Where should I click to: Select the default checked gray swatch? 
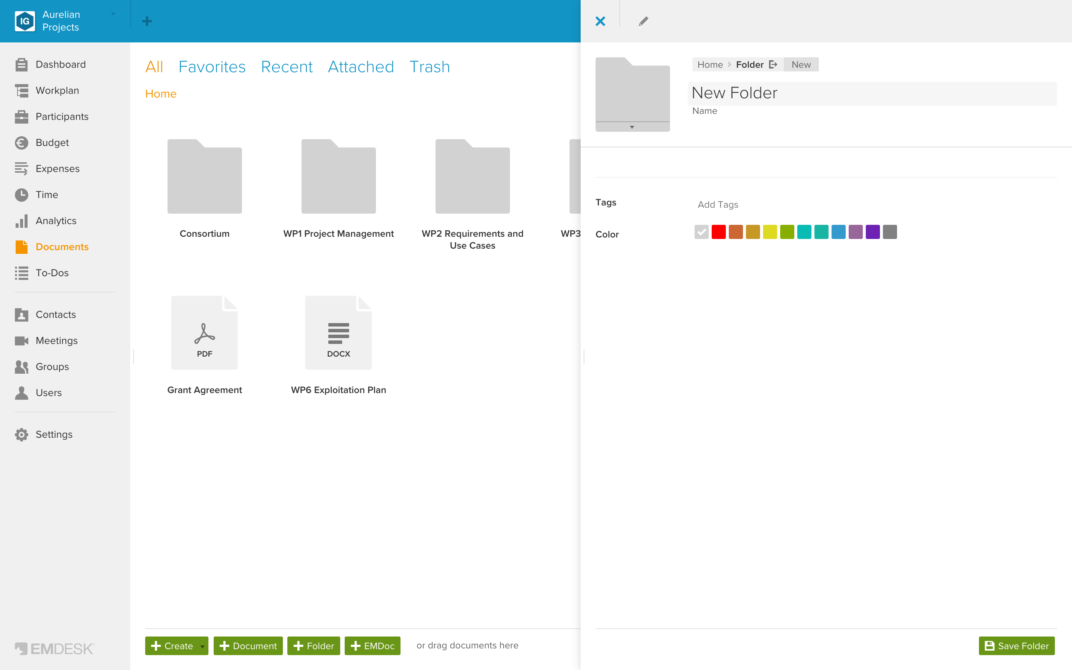click(x=702, y=232)
